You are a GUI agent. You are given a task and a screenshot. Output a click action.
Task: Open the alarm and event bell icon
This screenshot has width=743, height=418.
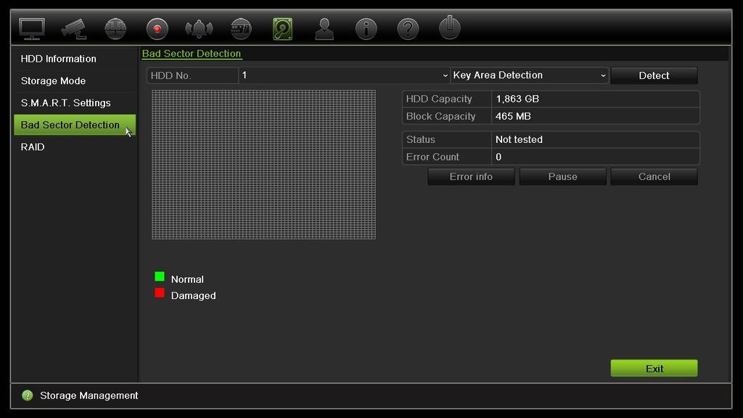[x=199, y=28]
